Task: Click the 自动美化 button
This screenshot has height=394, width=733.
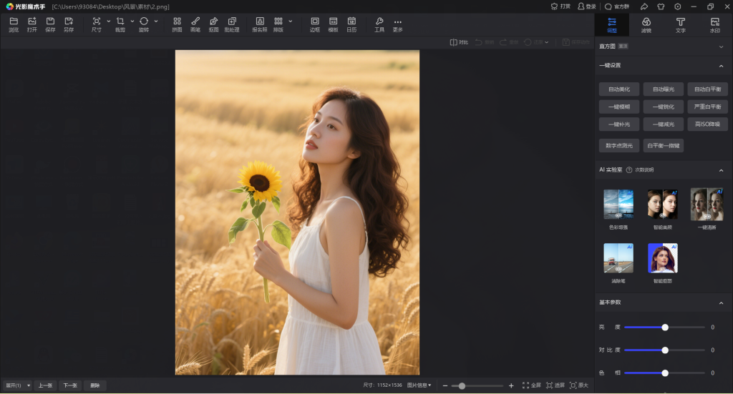Action: [x=619, y=89]
